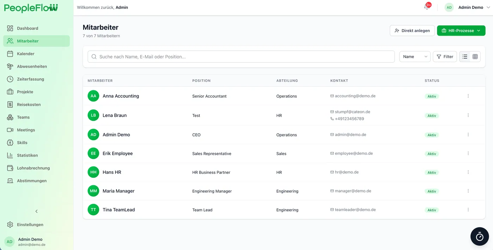
Task: Open Einstellungen settings in the sidebar
Action: [x=37, y=225]
